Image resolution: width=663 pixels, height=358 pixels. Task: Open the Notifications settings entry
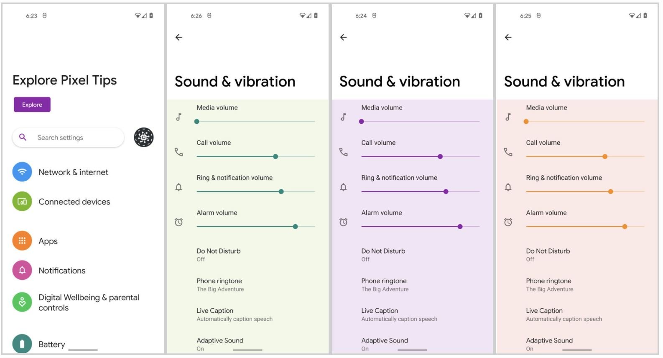click(62, 271)
